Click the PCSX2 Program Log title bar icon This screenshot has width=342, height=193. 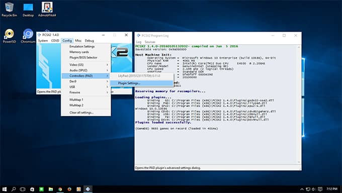(x=138, y=35)
